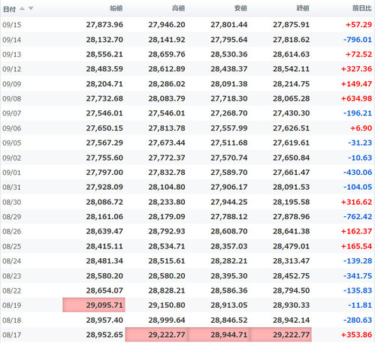Select change value -10.63
Image resolution: width=375 pixels, height=343 pixels.
(360, 158)
